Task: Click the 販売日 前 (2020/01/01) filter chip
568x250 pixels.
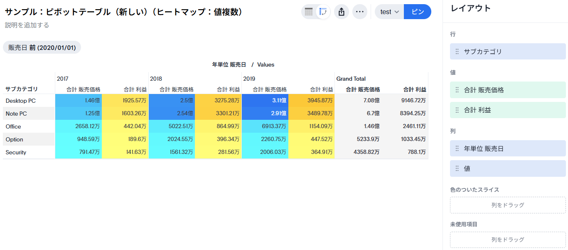Action: 42,47
